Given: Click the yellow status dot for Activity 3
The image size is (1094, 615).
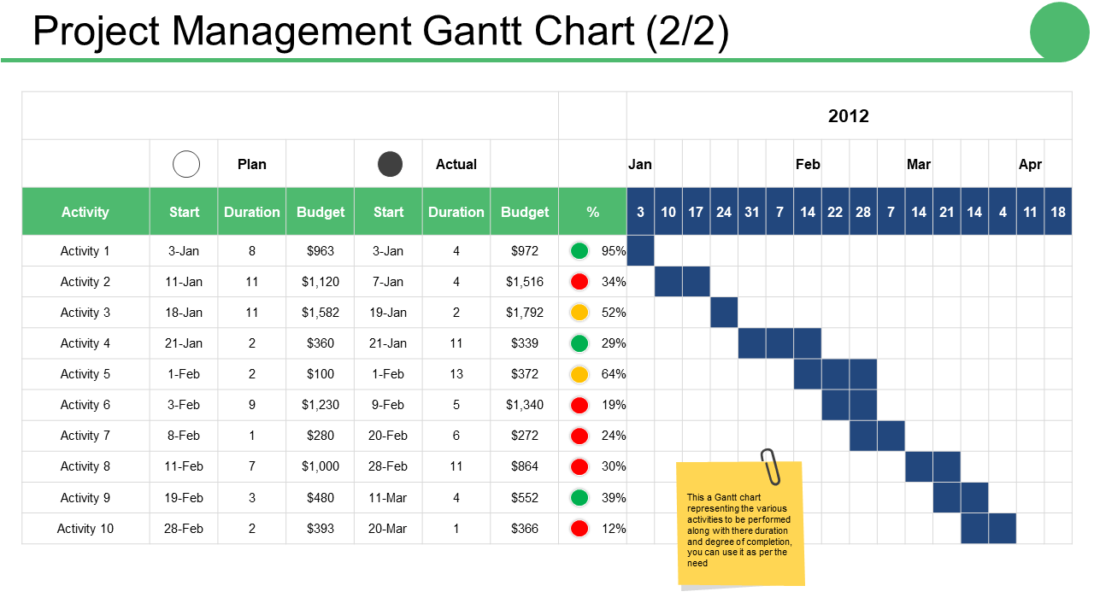Looking at the screenshot, I should 579,313.
